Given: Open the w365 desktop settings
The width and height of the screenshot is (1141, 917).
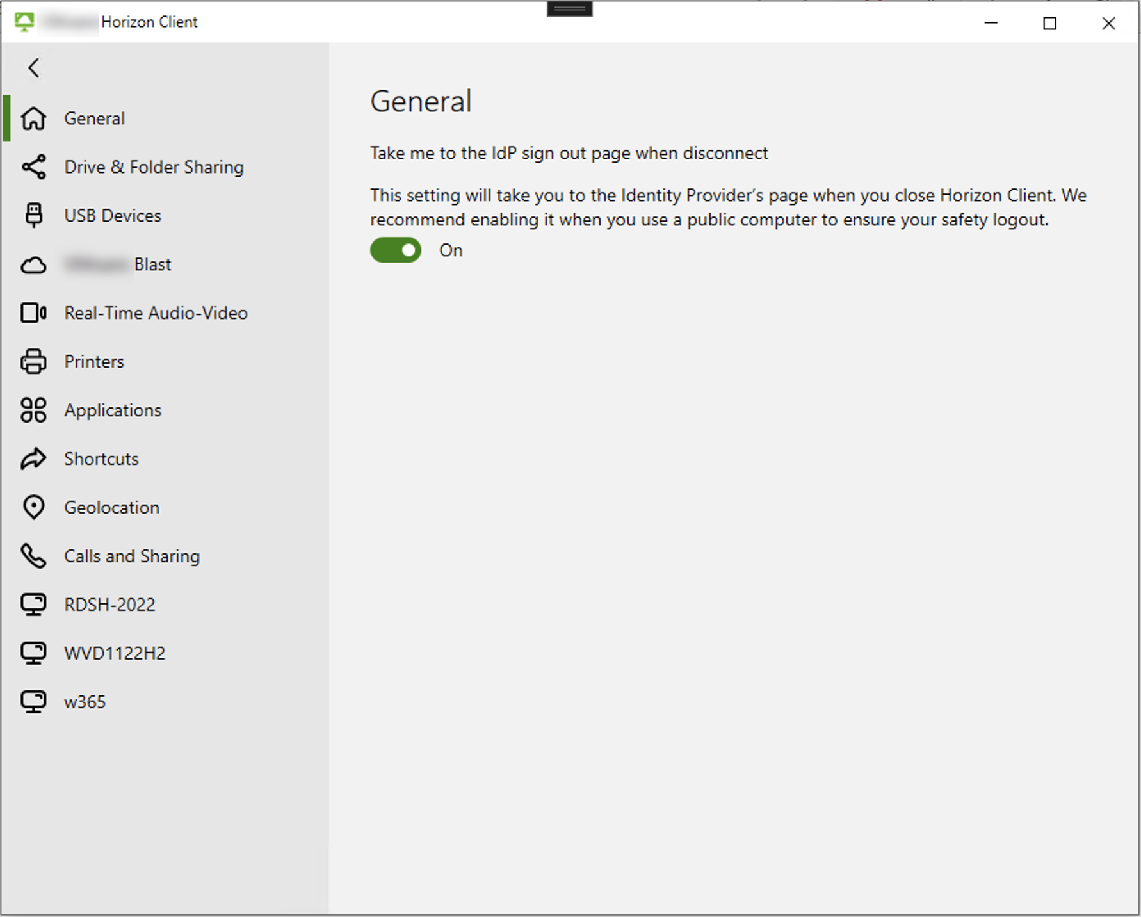Looking at the screenshot, I should [166, 702].
